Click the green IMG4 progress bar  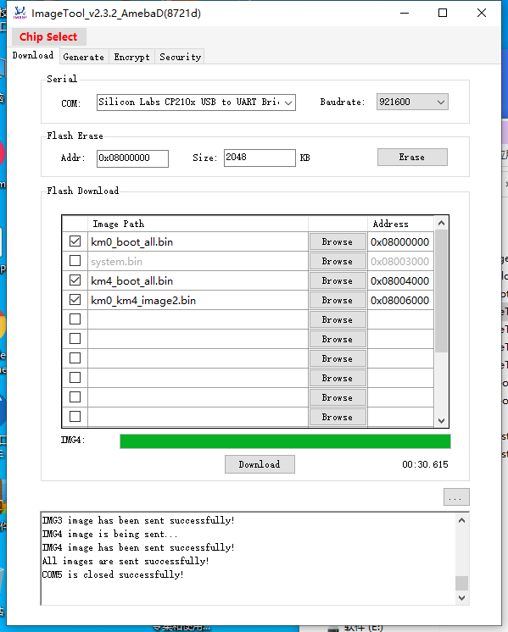(285, 441)
